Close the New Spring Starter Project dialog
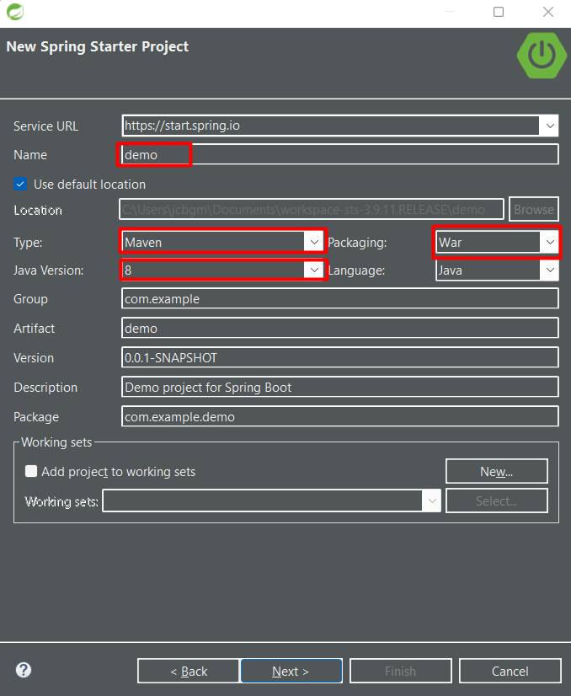Viewport: 571px width, 696px height. [548, 12]
